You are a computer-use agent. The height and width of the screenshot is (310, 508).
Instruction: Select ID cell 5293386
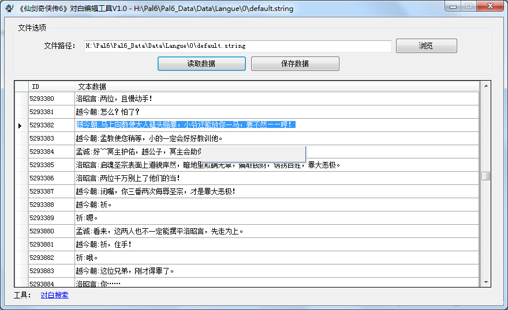click(51, 178)
